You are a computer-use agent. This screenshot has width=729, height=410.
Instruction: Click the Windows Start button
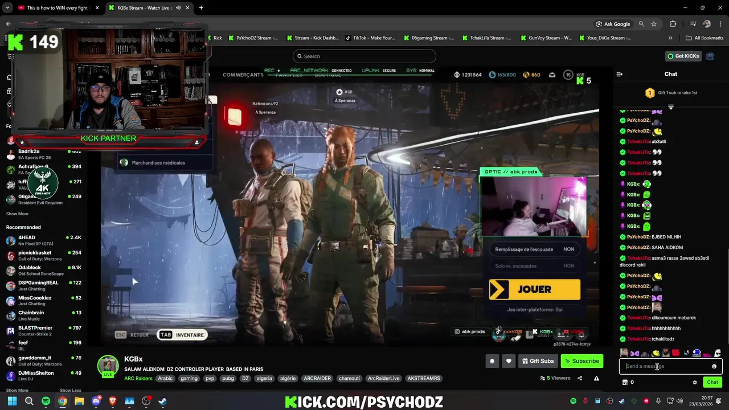coord(12,401)
